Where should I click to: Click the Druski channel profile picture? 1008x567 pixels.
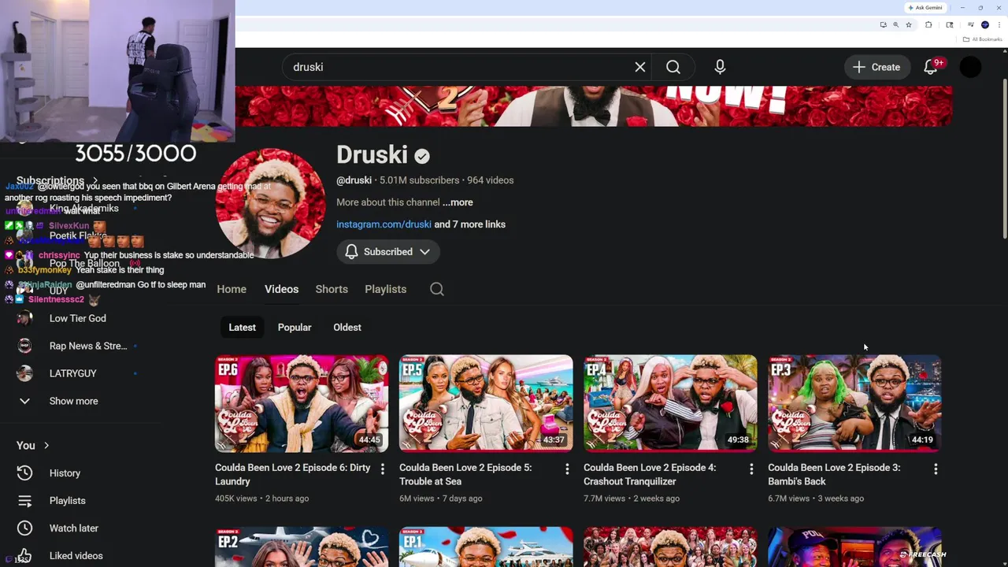pos(270,203)
